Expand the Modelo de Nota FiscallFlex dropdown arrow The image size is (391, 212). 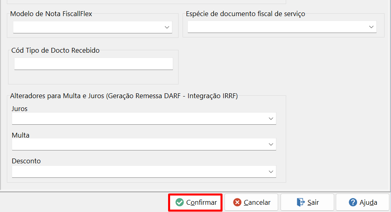167,27
